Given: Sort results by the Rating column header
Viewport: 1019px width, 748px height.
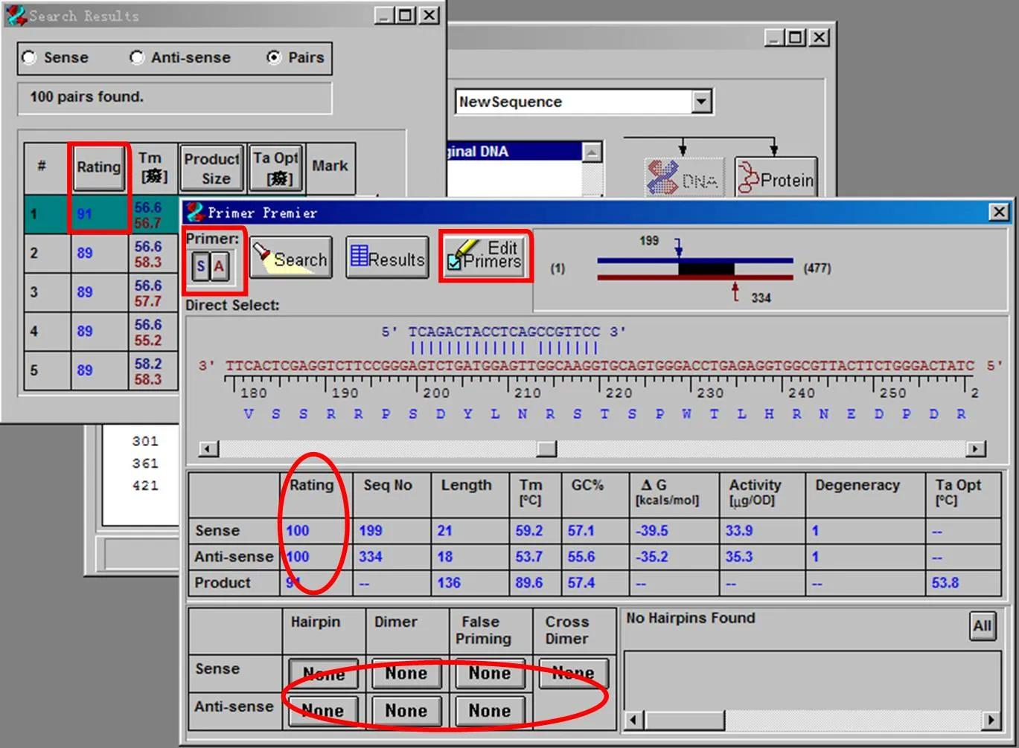Looking at the screenshot, I should pos(99,167).
